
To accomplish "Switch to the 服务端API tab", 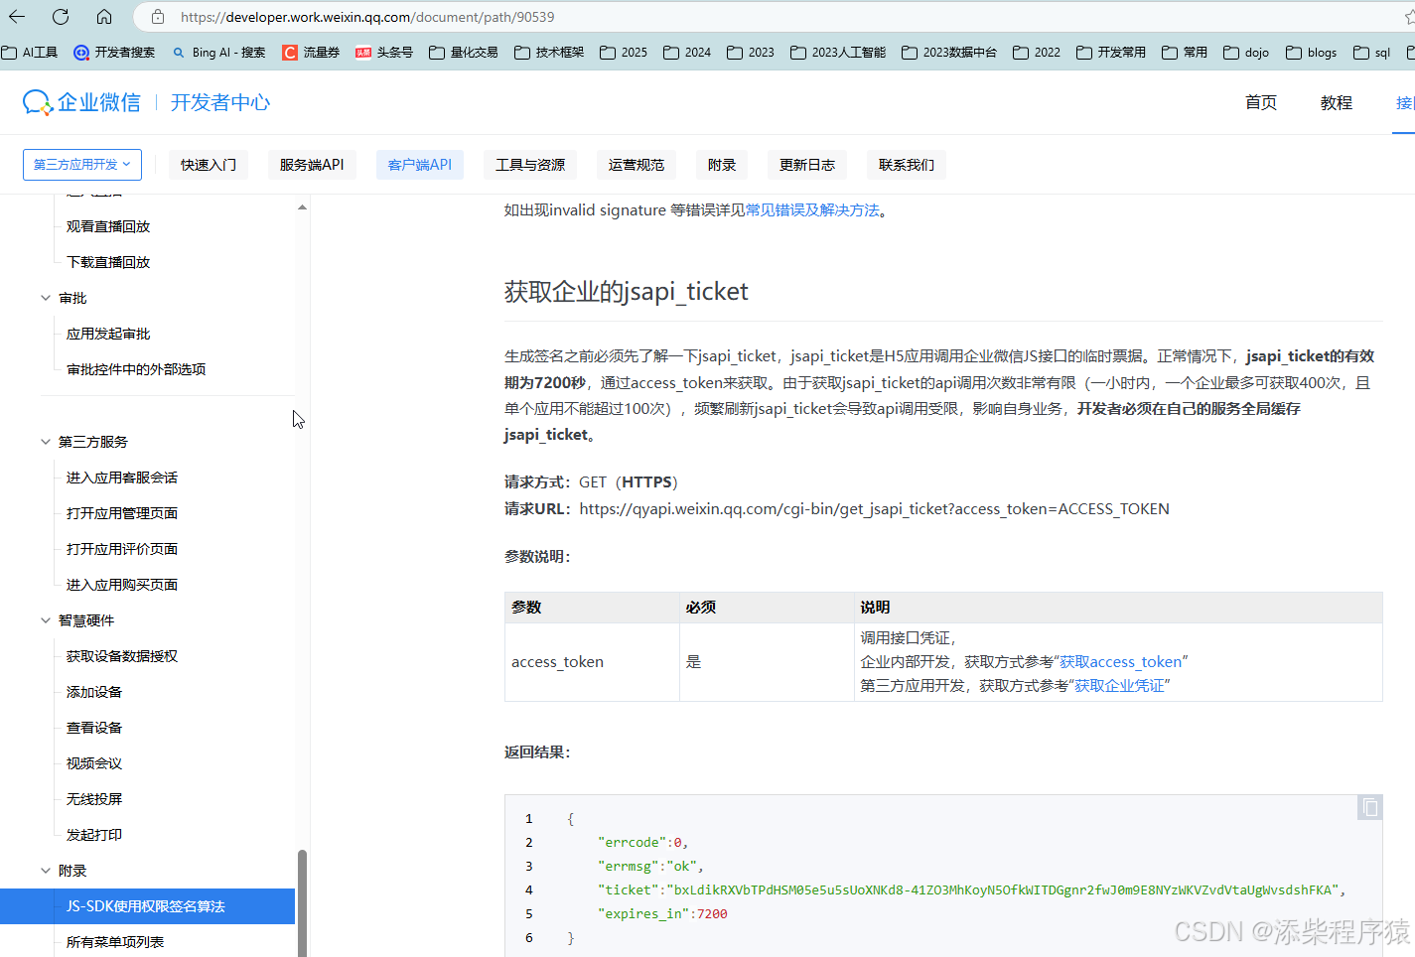I will pos(312,165).
